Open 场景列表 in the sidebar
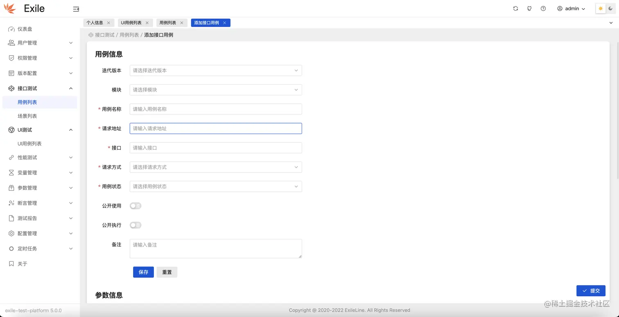 coord(40,116)
